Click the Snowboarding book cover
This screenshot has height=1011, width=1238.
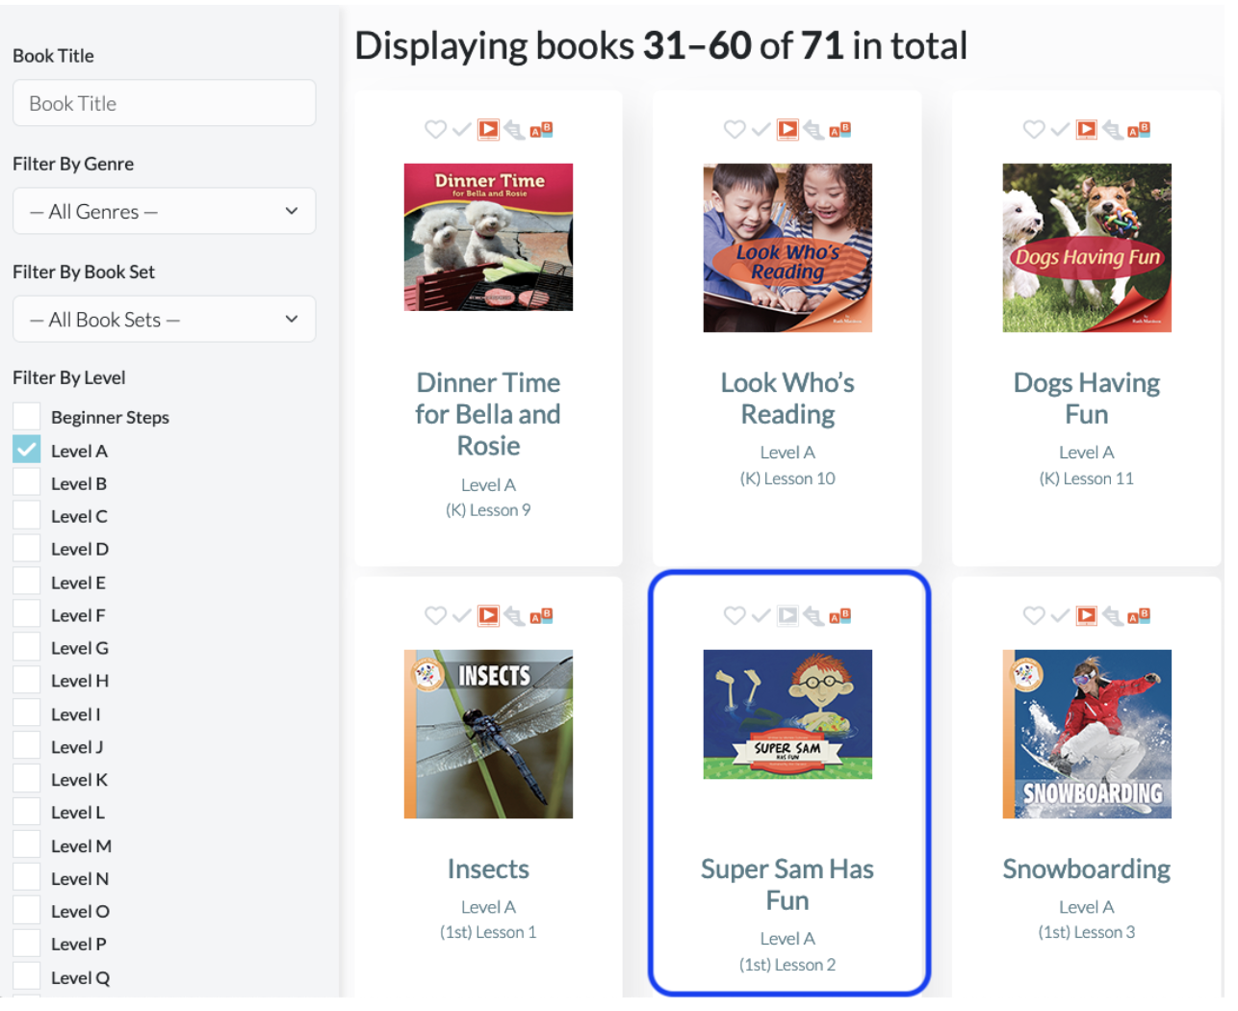[x=1087, y=734]
